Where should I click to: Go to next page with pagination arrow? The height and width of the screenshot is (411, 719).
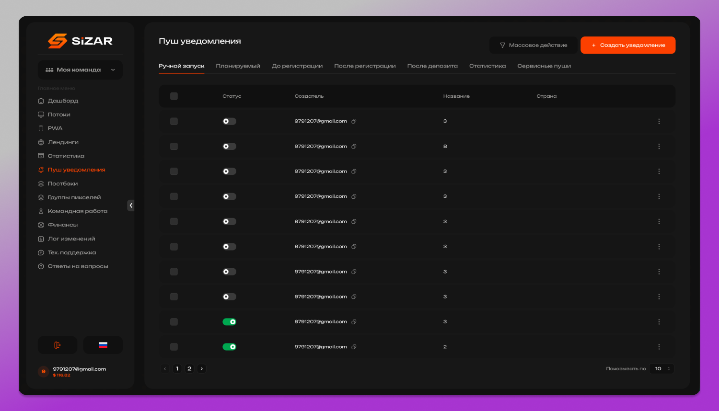coord(202,369)
